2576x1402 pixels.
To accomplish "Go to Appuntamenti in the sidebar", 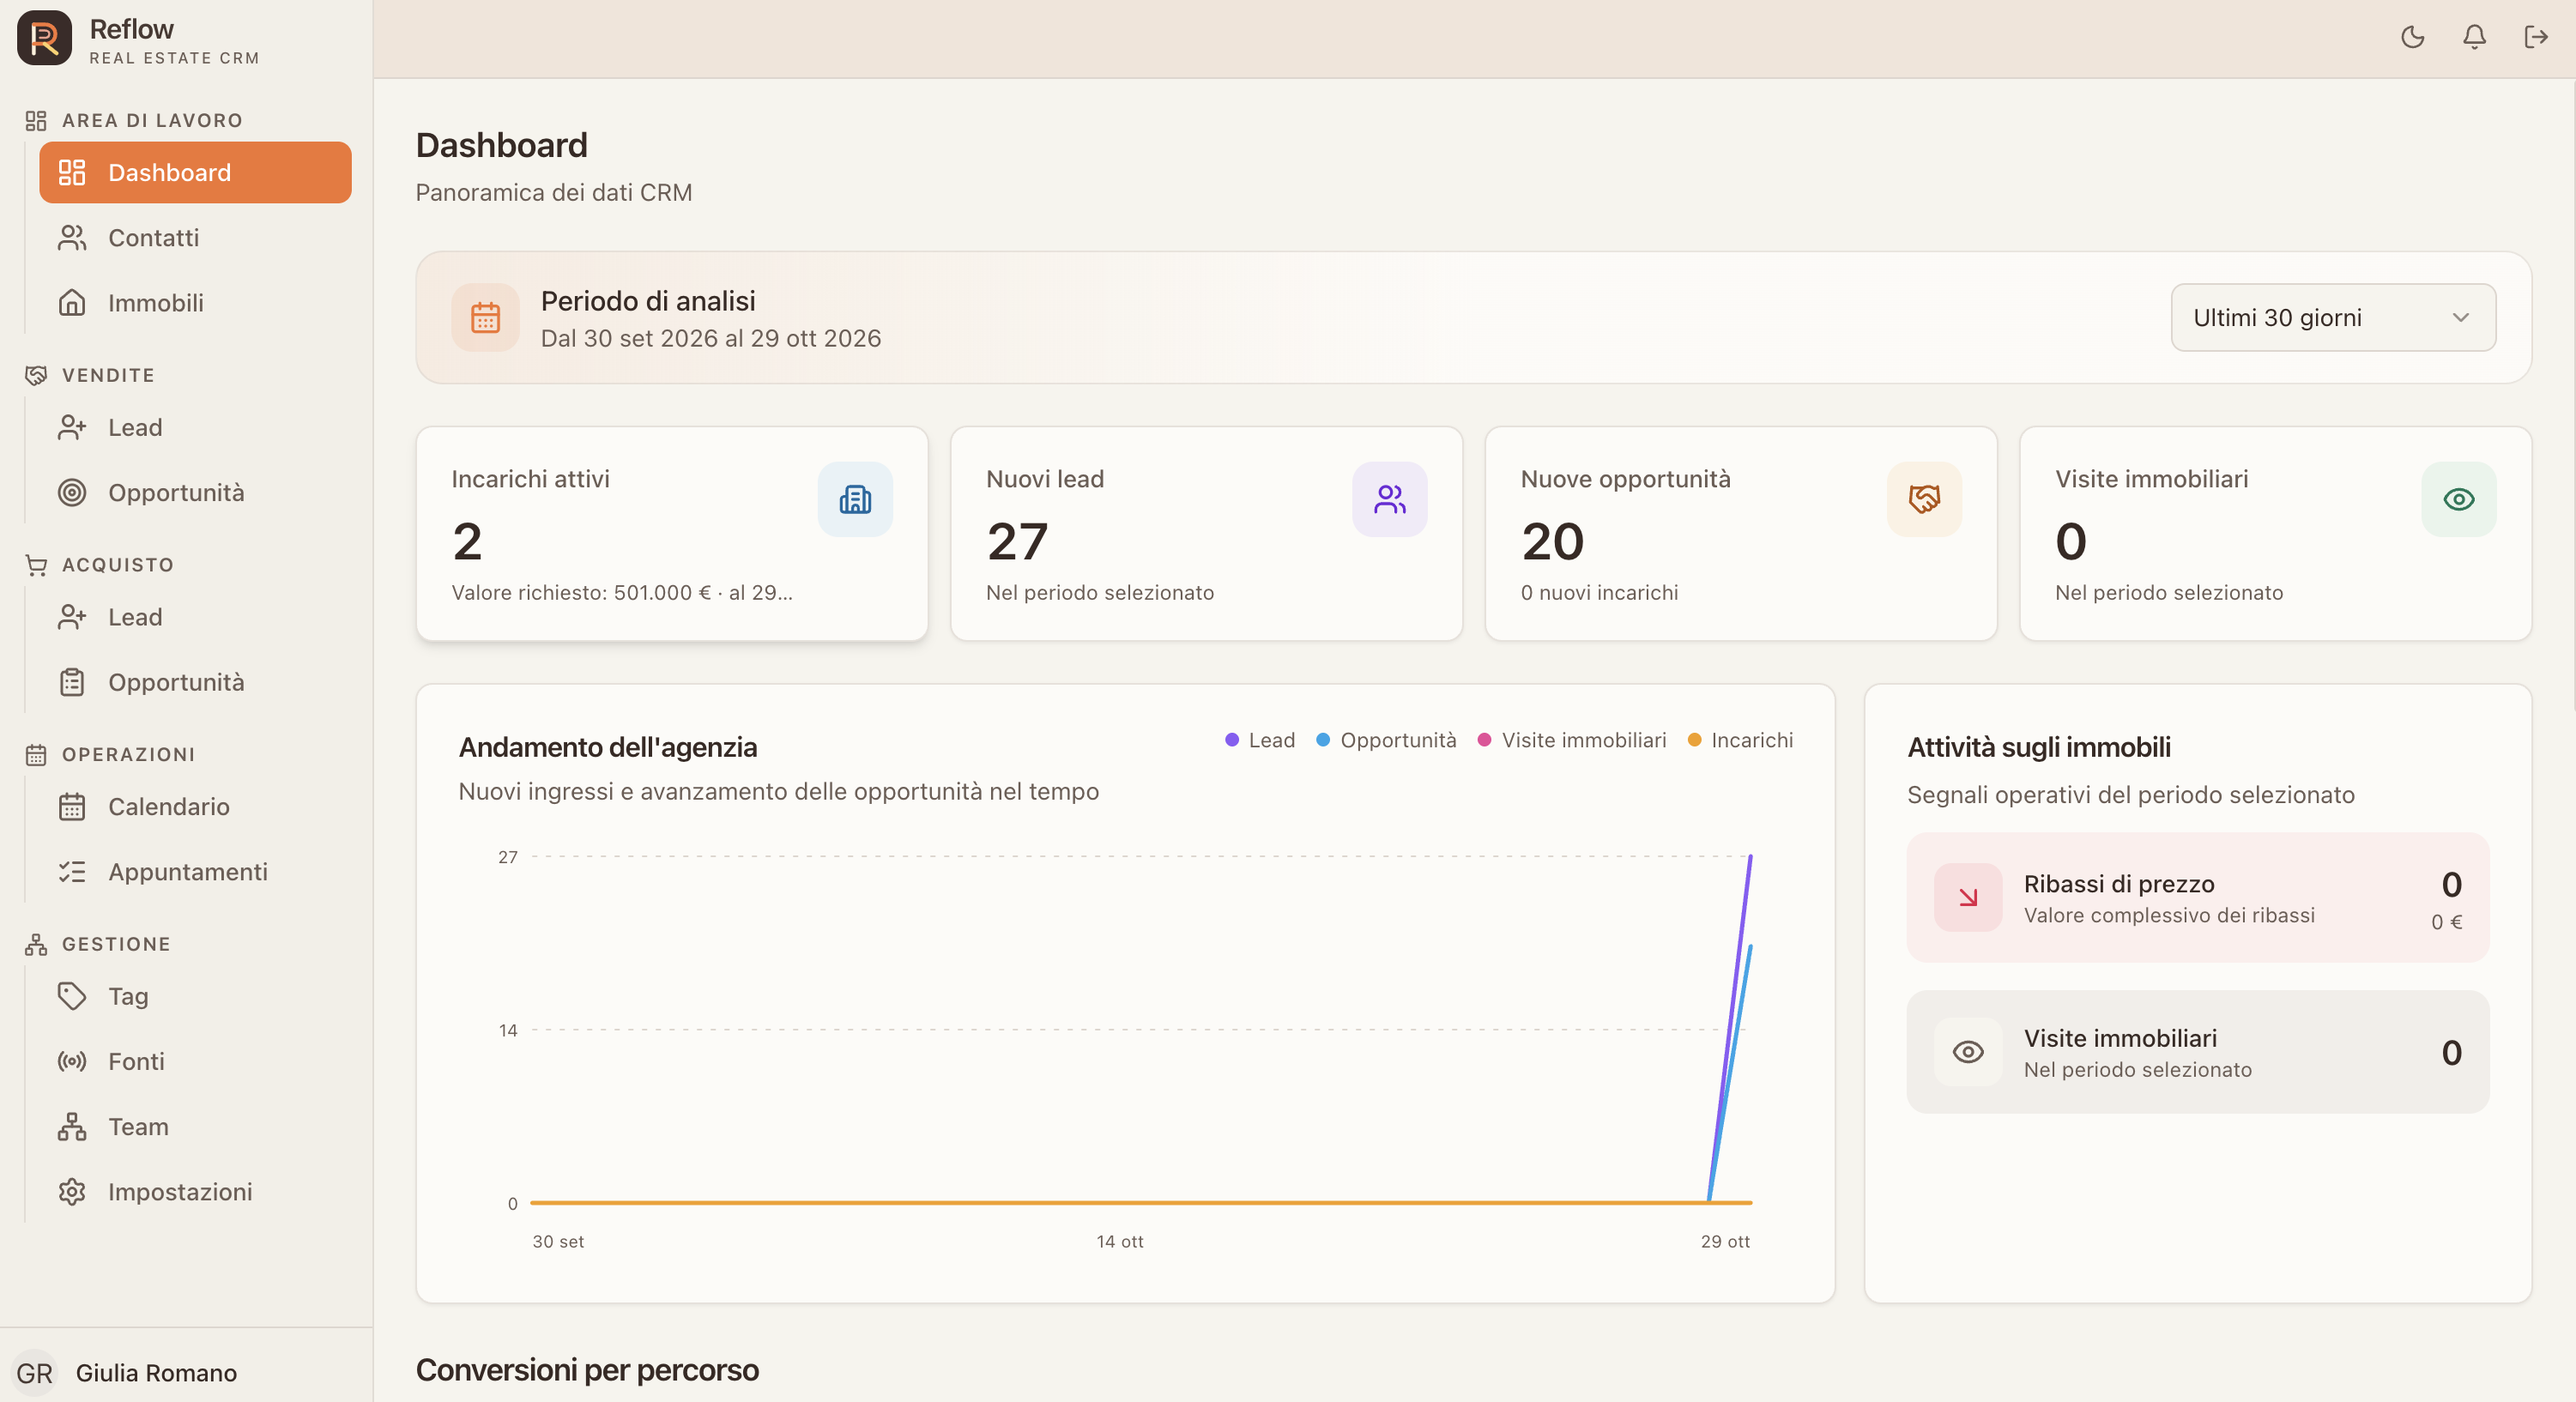I will [x=195, y=871].
